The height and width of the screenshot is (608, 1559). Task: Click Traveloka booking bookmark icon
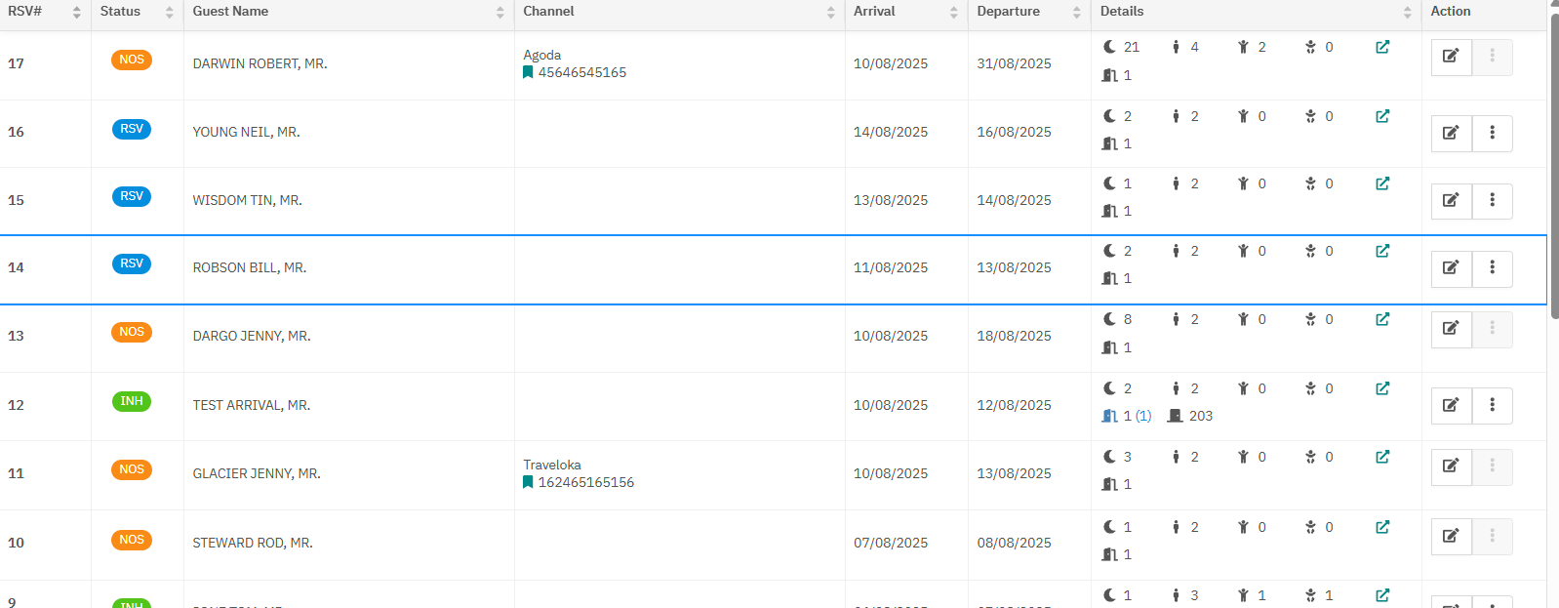(x=528, y=482)
